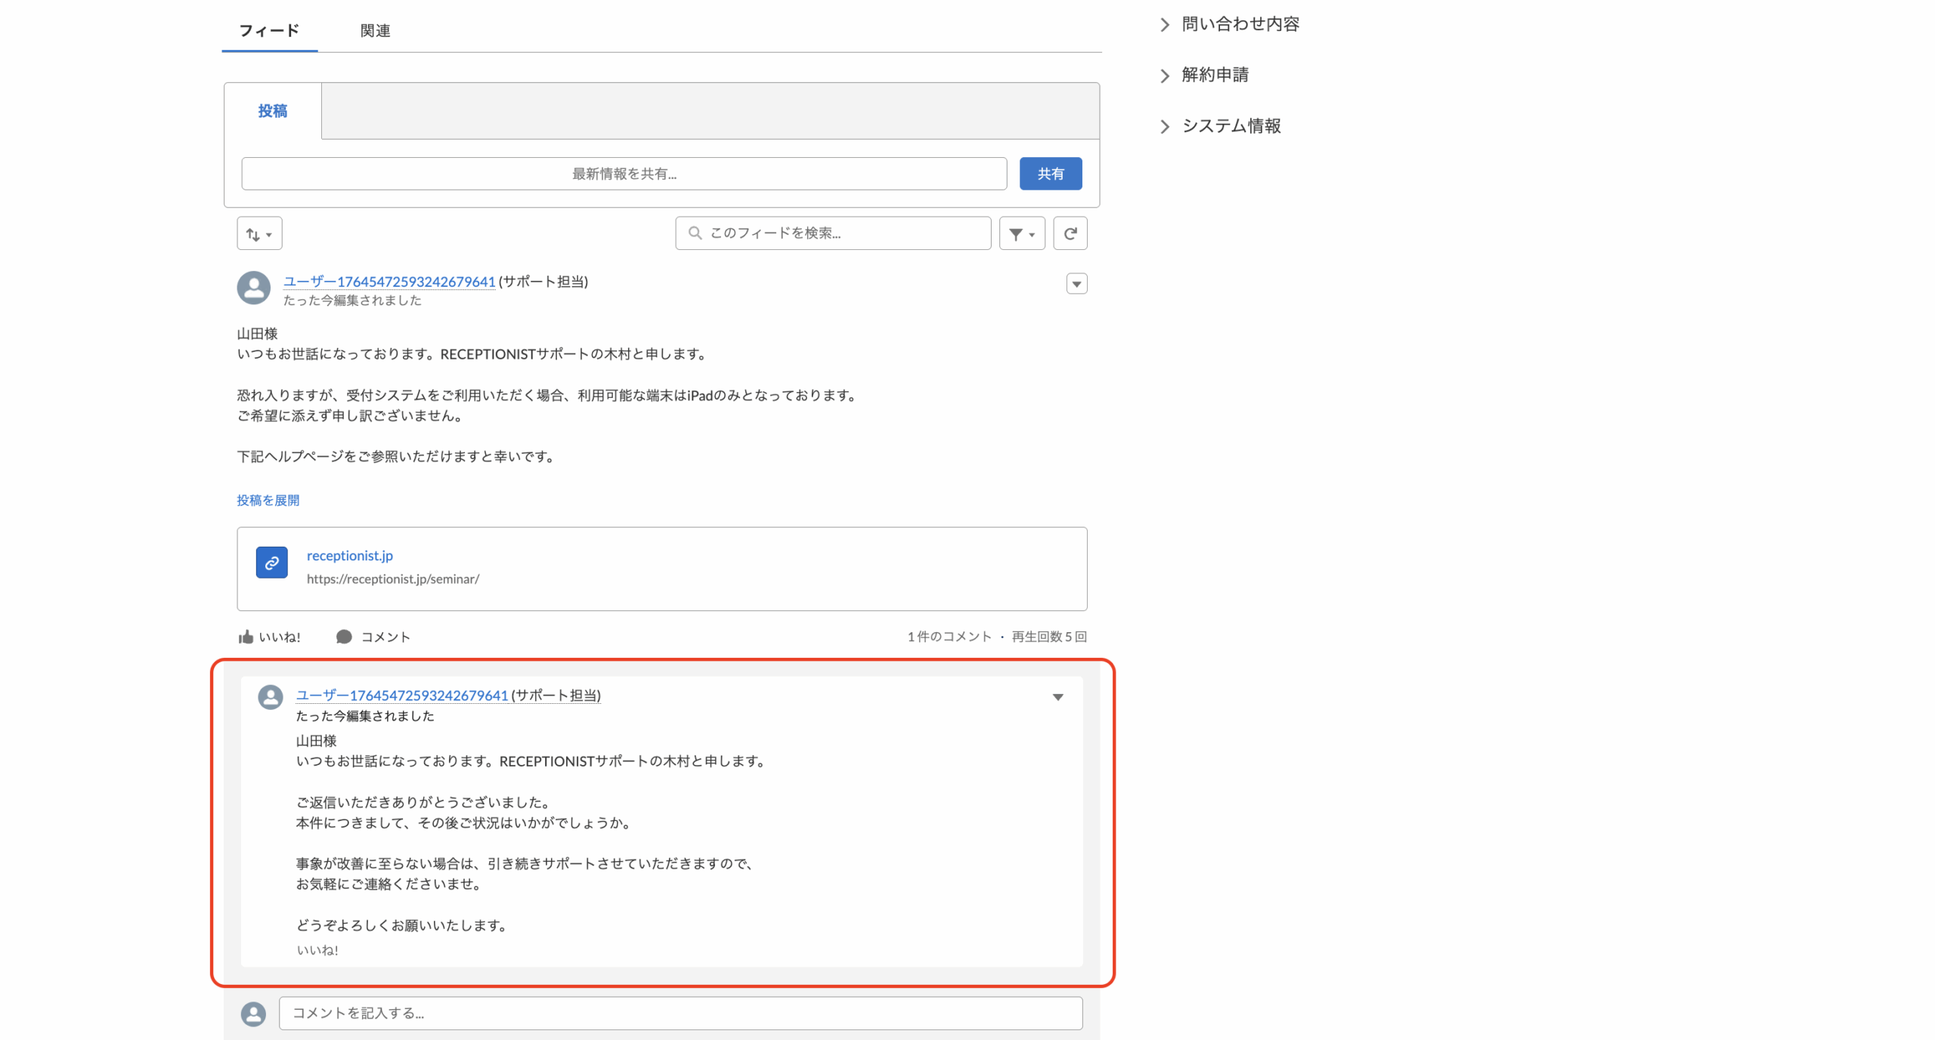The image size is (1935, 1040).
Task: Click the comment author's avatar icon
Action: (x=271, y=696)
